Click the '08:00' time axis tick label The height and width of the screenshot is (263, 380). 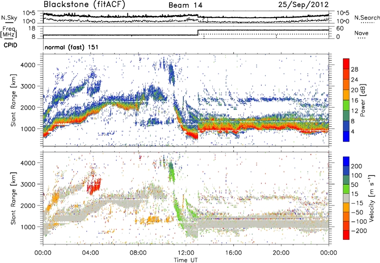[138, 253]
